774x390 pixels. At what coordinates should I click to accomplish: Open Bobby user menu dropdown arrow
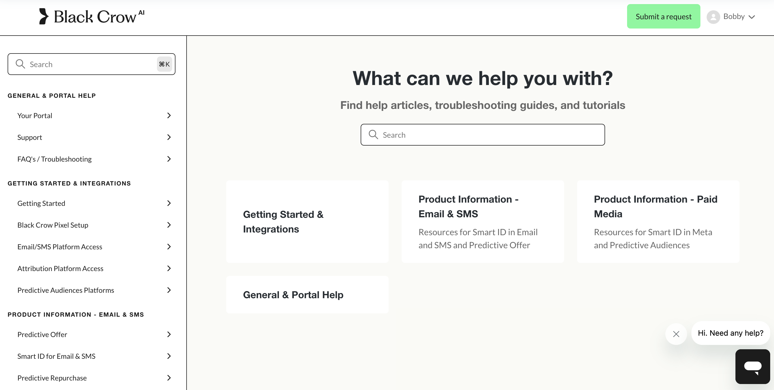tap(752, 17)
